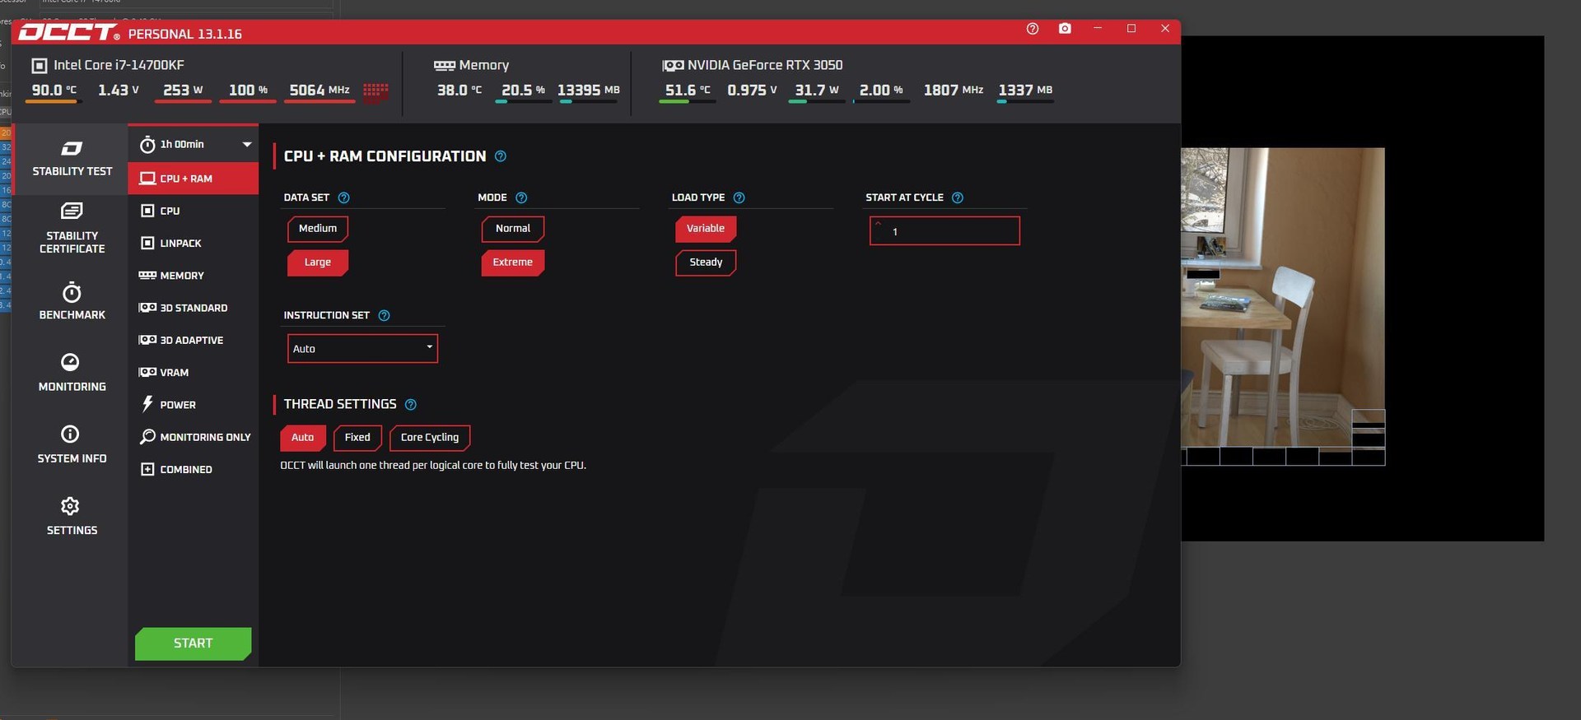Click the NVIDIA GeForce RTX 3050 GPU icon

point(673,65)
